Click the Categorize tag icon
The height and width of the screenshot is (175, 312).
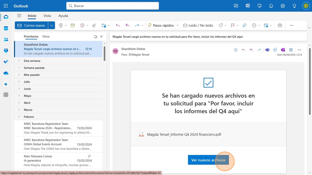pos(221,25)
